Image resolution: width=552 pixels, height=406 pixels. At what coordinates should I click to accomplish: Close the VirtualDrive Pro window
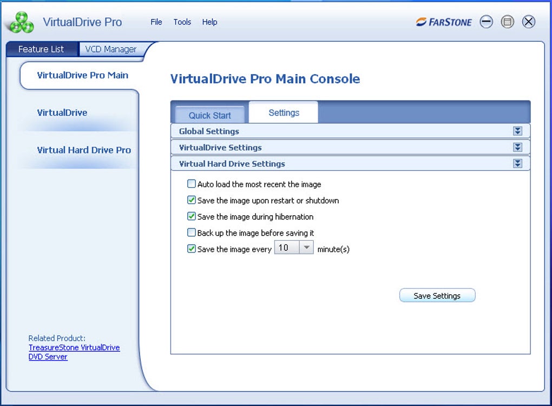[528, 22]
